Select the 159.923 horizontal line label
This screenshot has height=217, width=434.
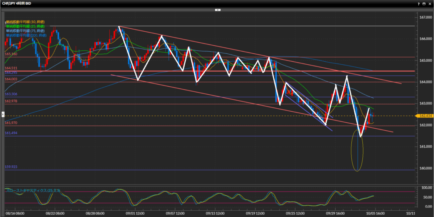pos(11,167)
